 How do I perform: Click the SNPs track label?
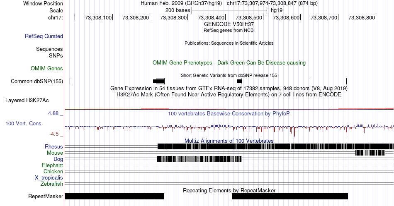coord(56,55)
